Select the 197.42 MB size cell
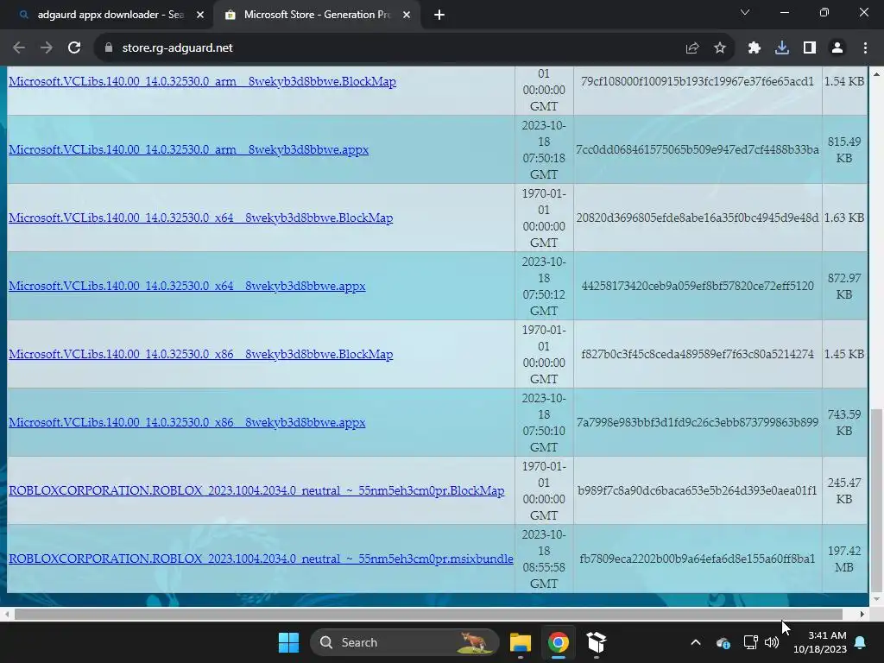 pyautogui.click(x=844, y=559)
